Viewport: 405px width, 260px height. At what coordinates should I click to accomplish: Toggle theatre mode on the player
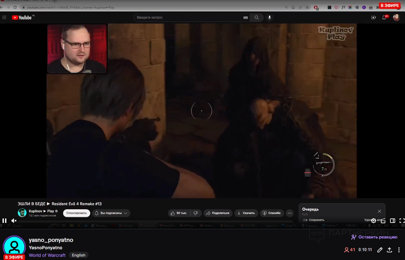coord(392,221)
